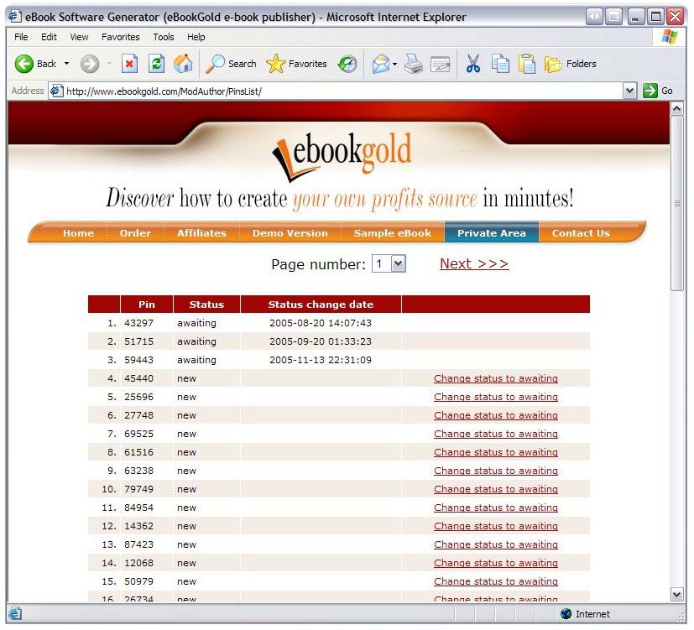Screen dimensions: 694x630
Task: Change status to awaiting for pin 84954
Action: pos(496,508)
